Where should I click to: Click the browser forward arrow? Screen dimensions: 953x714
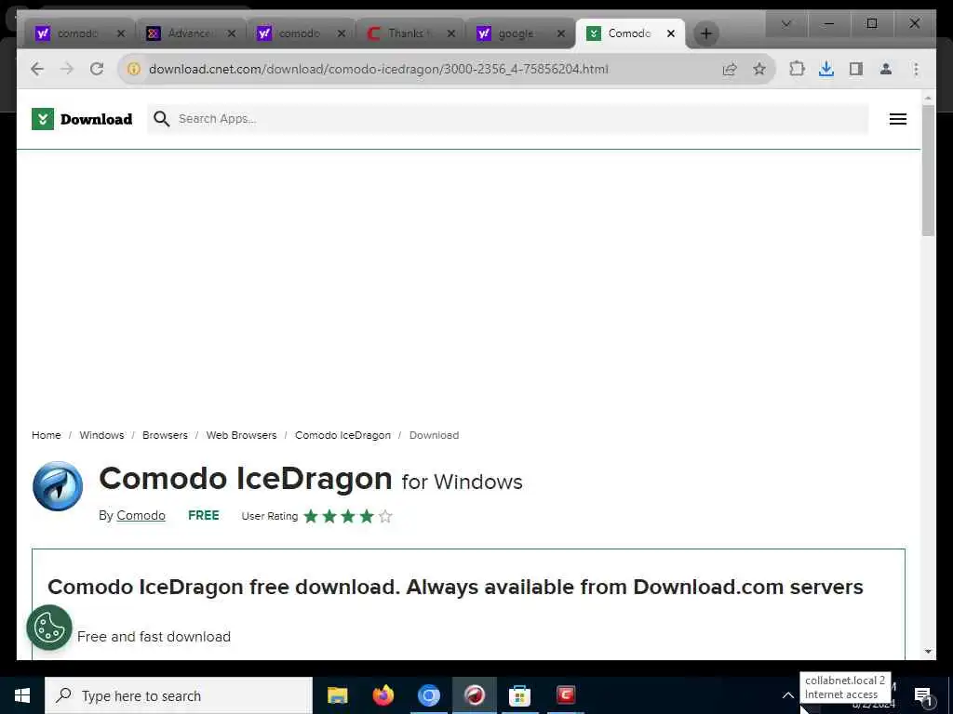(67, 69)
